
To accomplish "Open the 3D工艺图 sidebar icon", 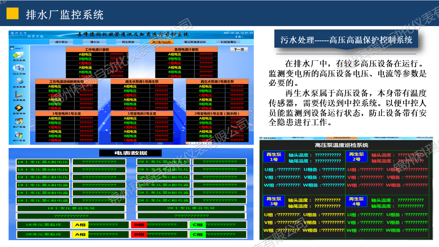I will (x=18, y=68).
